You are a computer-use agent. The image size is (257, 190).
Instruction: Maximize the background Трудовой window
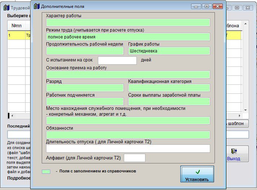(x=237, y=8)
